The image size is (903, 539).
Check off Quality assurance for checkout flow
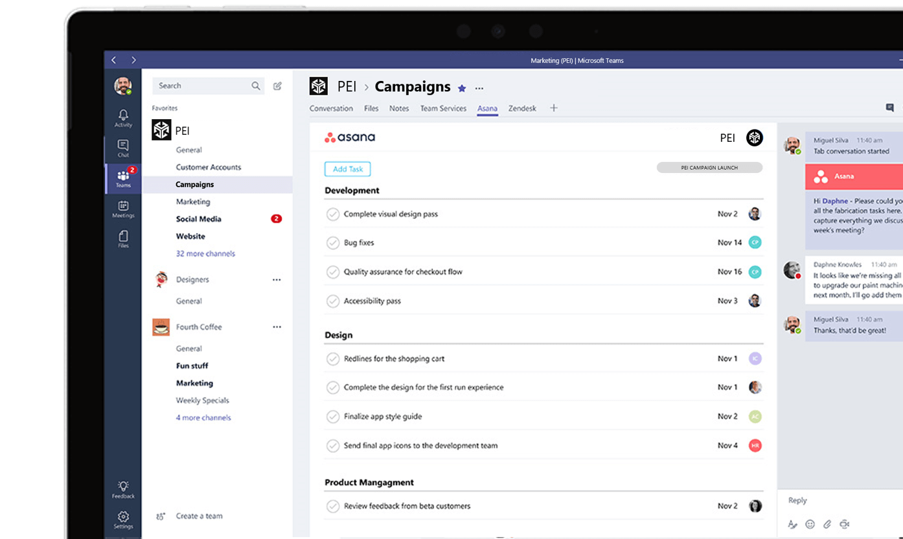pyautogui.click(x=333, y=272)
